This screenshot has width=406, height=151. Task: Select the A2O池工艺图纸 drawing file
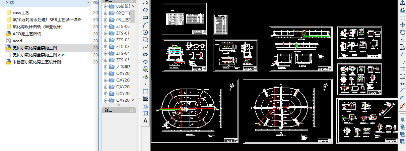pyautogui.click(x=27, y=34)
